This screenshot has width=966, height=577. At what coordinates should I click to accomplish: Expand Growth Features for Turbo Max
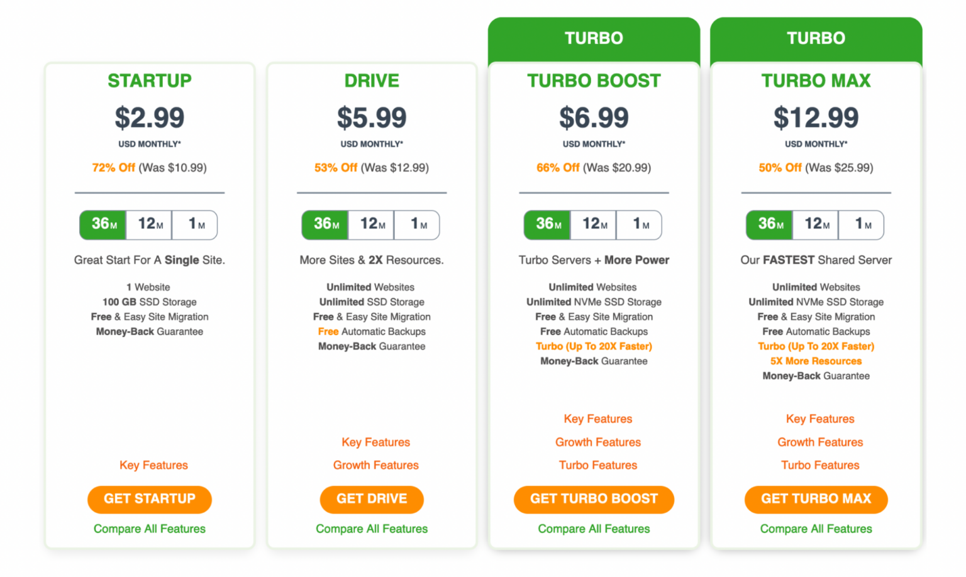click(x=819, y=442)
